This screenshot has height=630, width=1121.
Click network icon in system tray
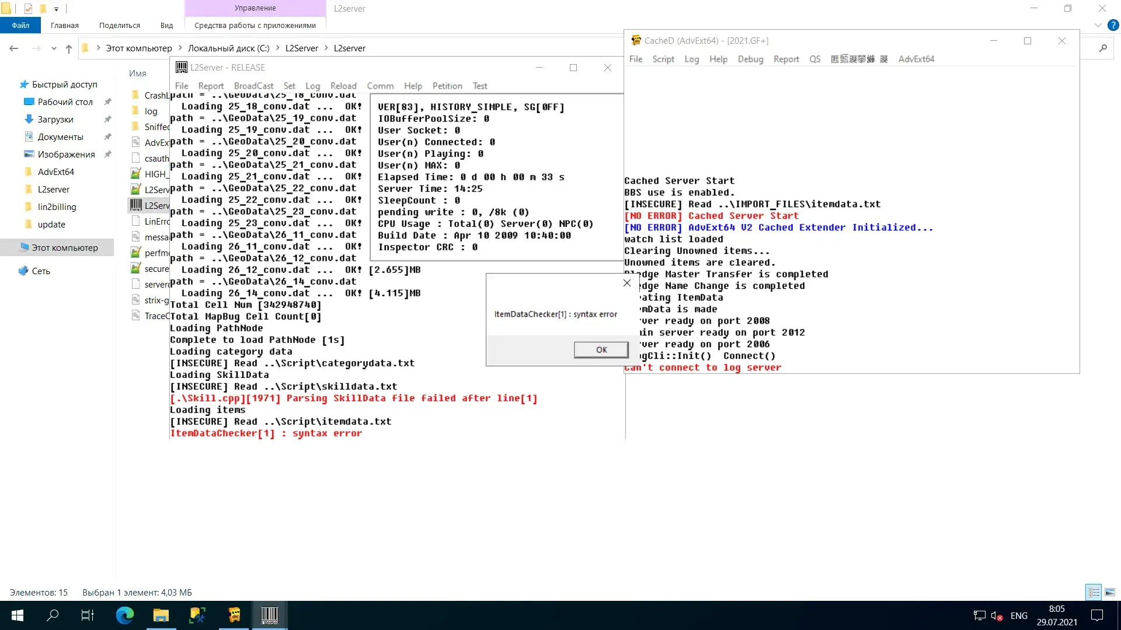[979, 616]
